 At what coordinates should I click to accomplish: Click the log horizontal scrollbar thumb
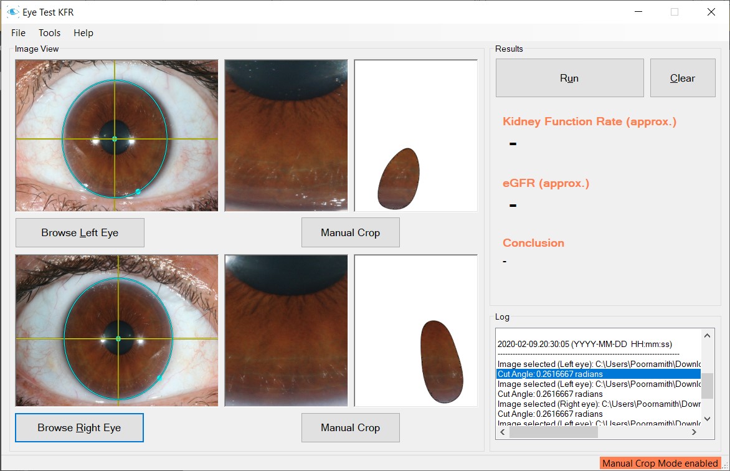click(x=554, y=432)
